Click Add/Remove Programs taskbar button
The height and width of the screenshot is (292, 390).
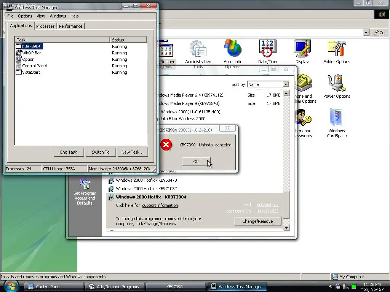point(115,287)
